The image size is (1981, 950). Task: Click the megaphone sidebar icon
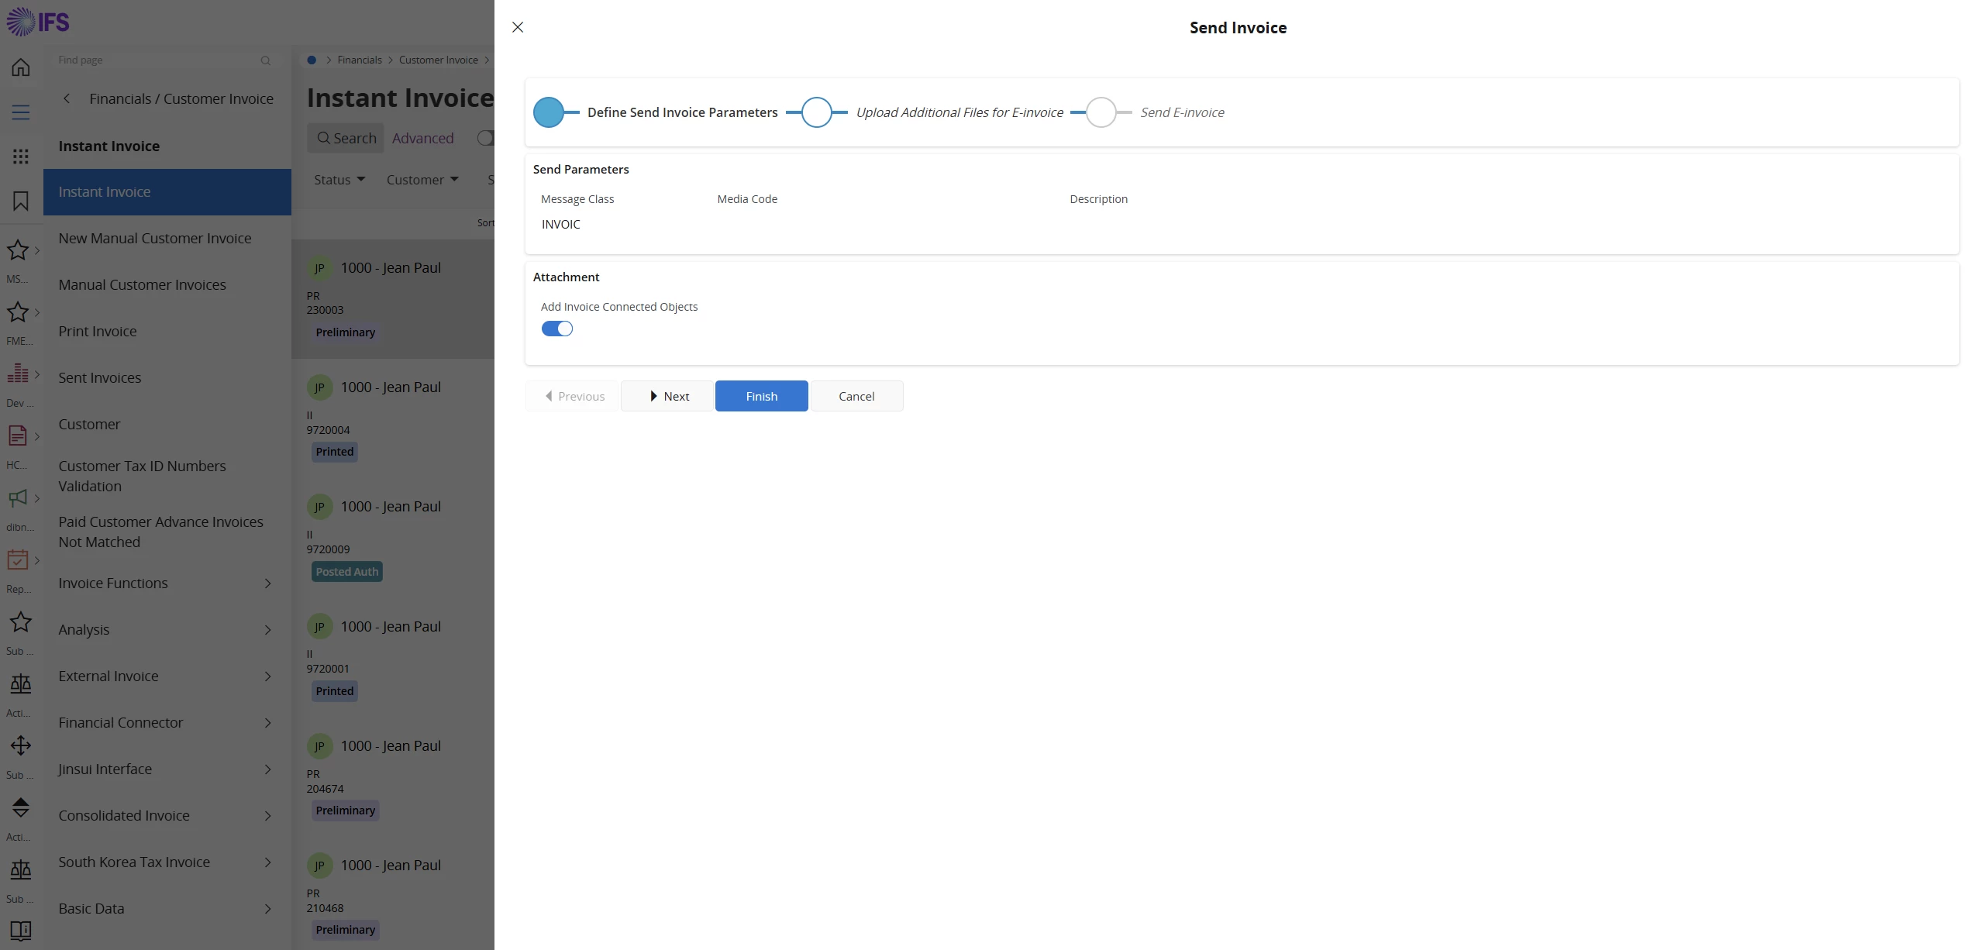coord(18,497)
